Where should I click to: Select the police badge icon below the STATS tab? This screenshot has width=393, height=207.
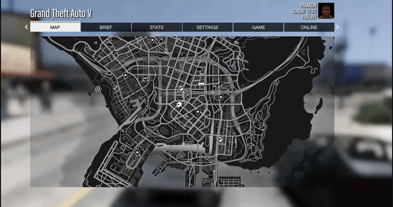pyautogui.click(x=152, y=40)
